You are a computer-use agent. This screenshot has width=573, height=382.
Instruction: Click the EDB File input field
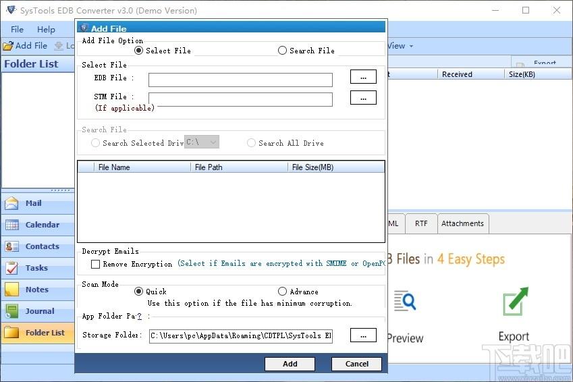(240, 80)
